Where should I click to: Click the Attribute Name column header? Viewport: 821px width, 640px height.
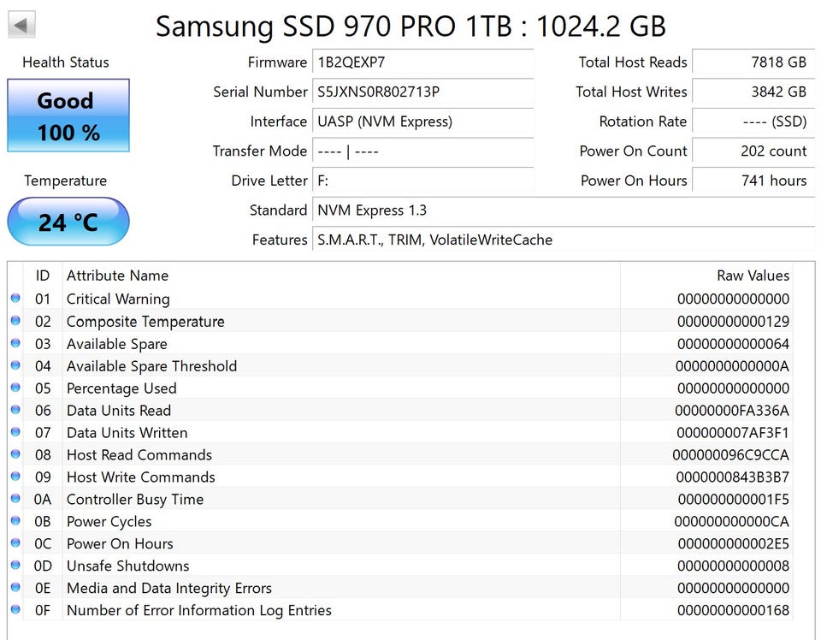point(117,276)
